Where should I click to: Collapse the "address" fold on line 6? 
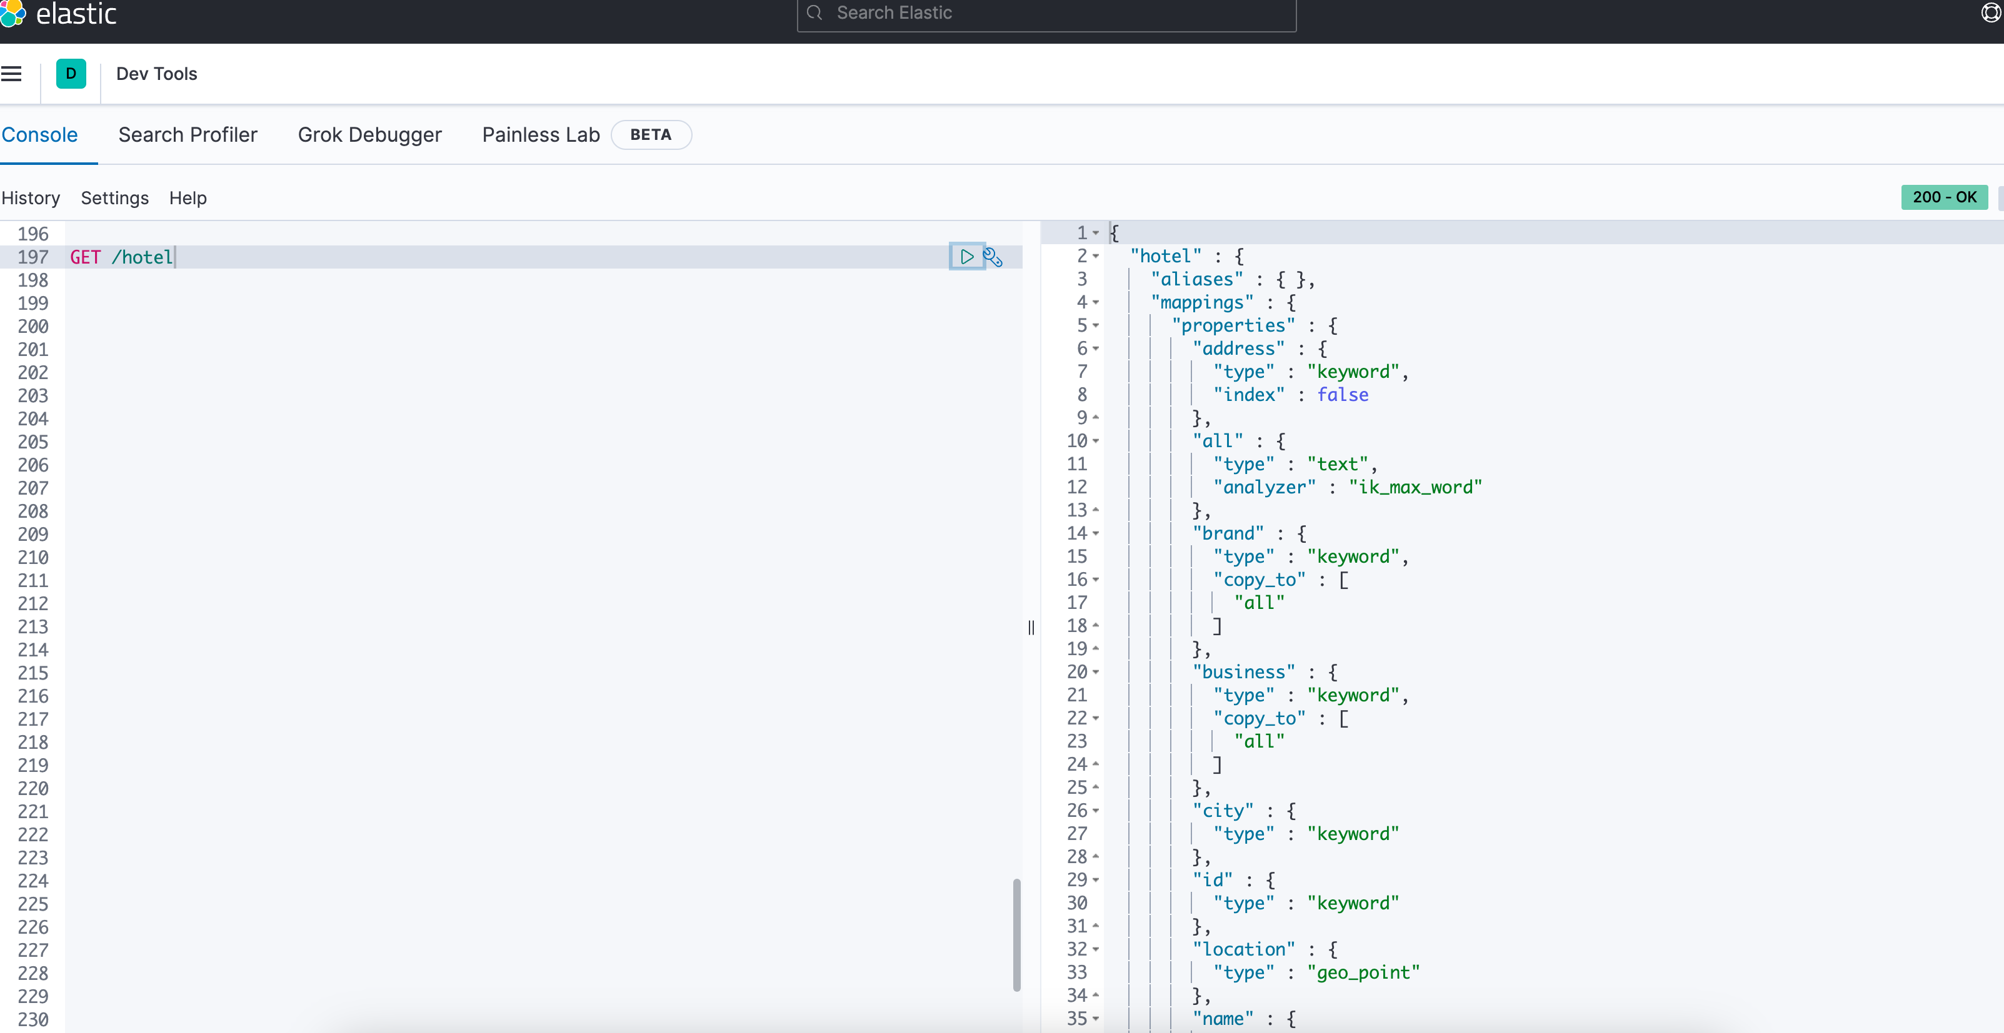pyautogui.click(x=1095, y=349)
